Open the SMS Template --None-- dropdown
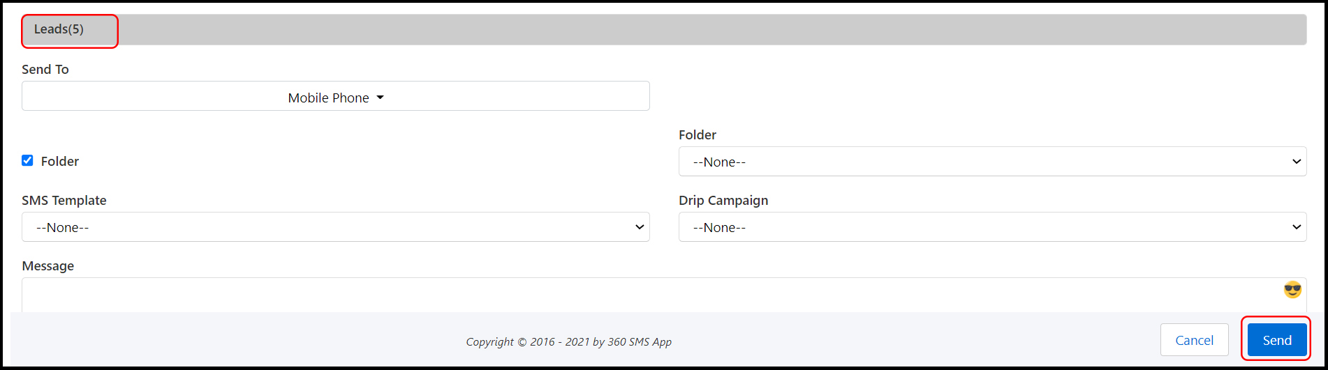The height and width of the screenshot is (370, 1328). [336, 227]
